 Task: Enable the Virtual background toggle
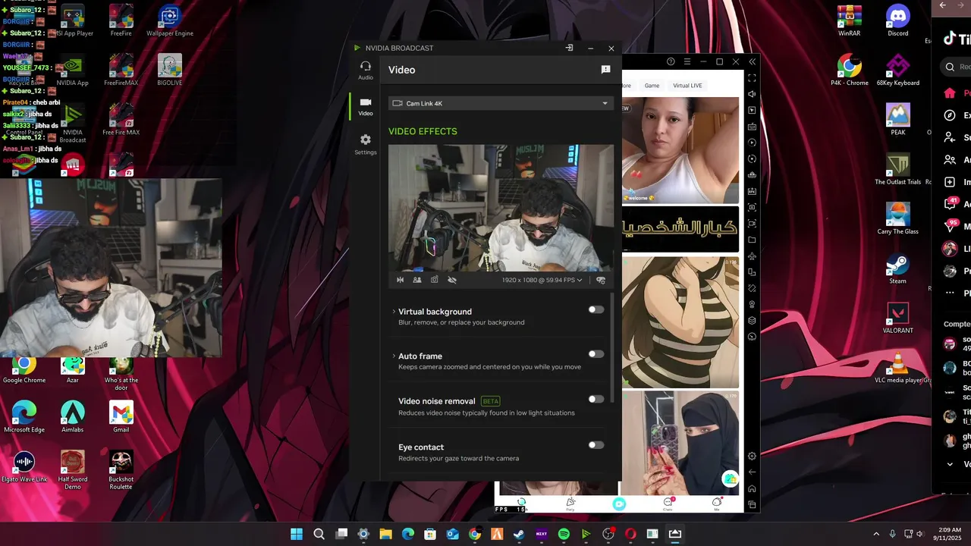tap(596, 309)
